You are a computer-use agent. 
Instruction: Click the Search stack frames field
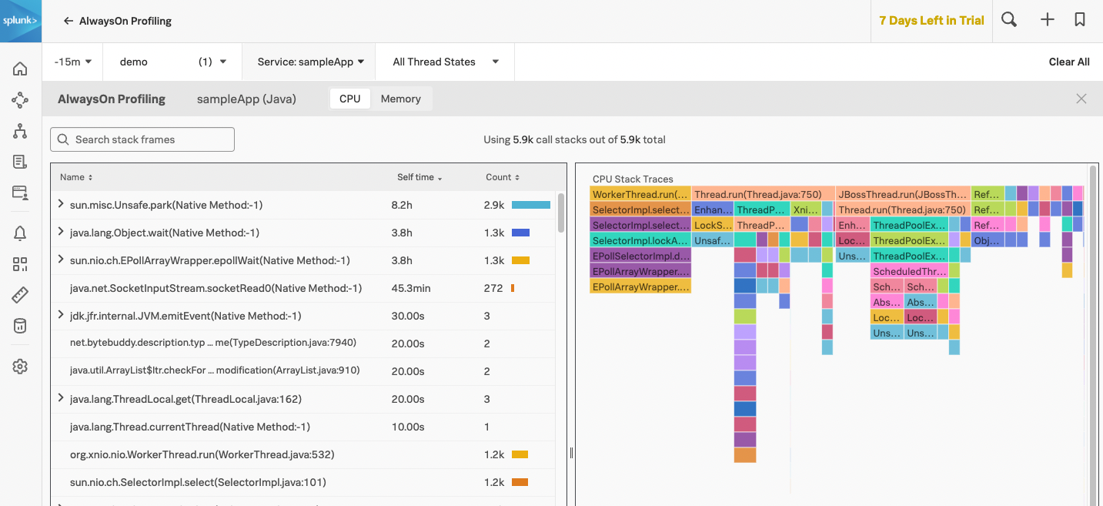142,139
